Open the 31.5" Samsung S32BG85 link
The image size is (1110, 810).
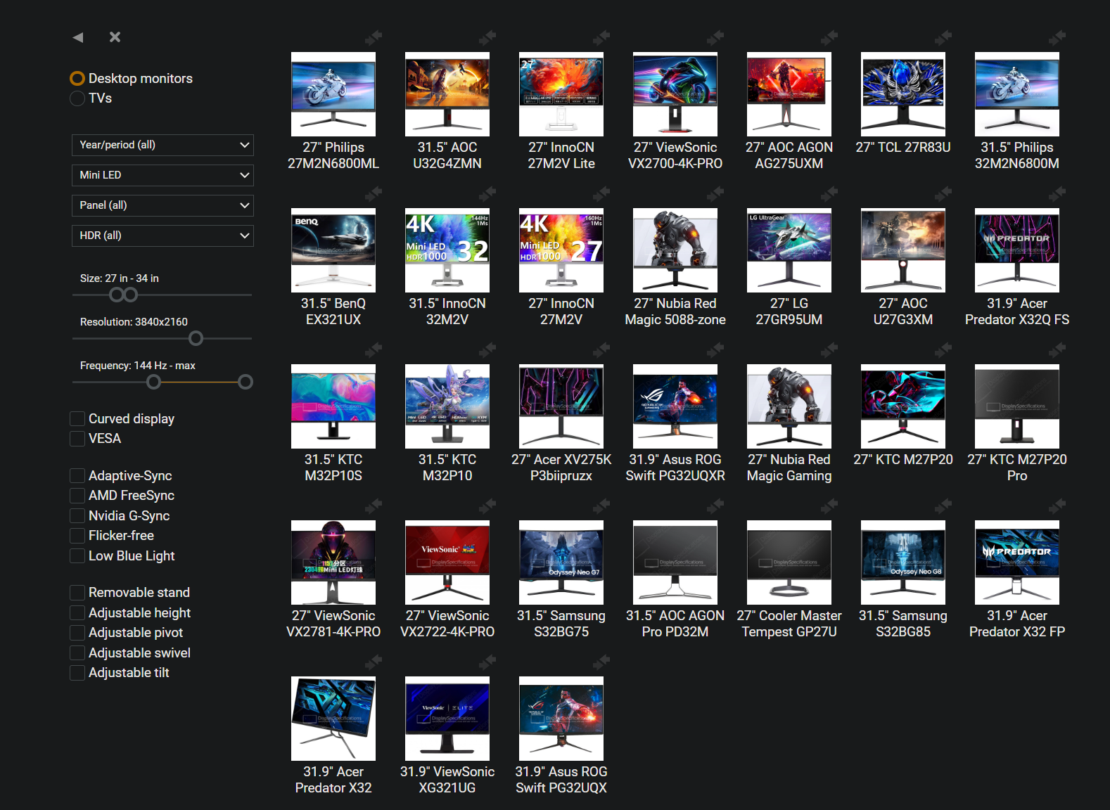click(903, 624)
